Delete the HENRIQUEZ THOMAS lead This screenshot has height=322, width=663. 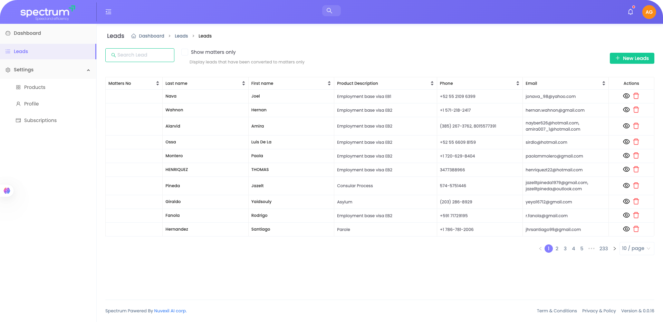click(636, 169)
